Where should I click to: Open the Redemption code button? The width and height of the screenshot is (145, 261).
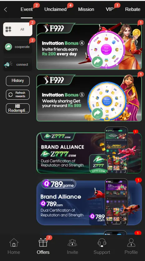(18, 108)
